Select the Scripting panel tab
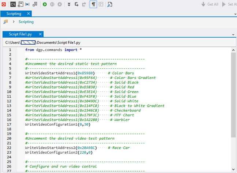237x173 pixels. click(14, 14)
